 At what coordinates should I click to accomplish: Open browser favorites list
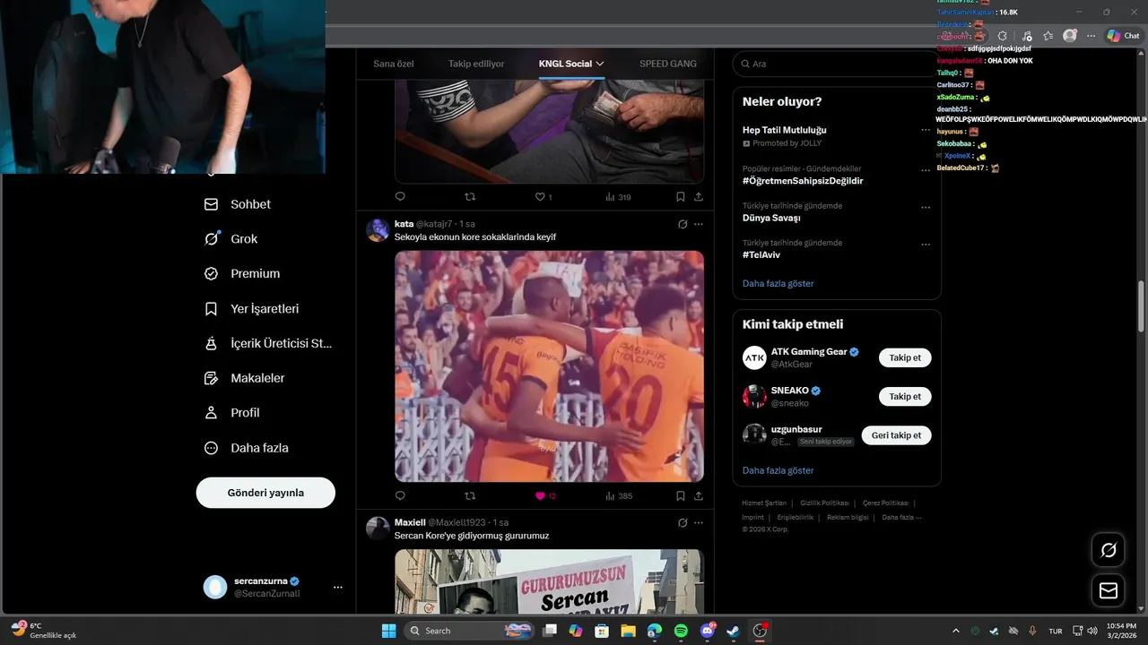pyautogui.click(x=1048, y=36)
